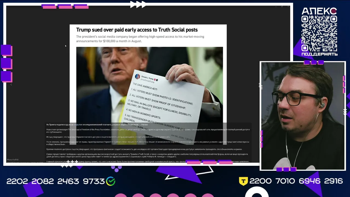Click caption title 'На Трампа подали в суд'

[97, 124]
